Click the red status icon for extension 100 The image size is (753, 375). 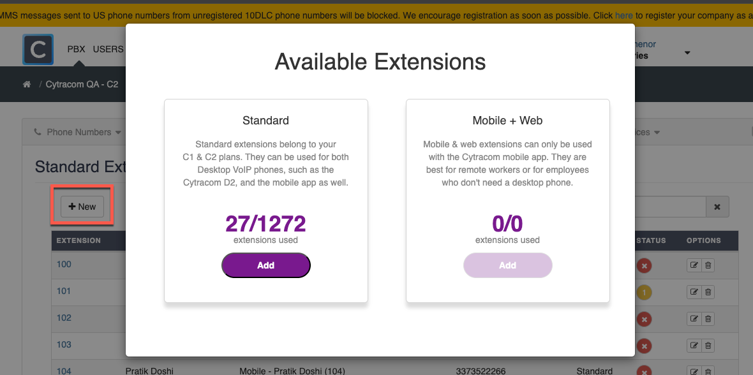pyautogui.click(x=644, y=265)
